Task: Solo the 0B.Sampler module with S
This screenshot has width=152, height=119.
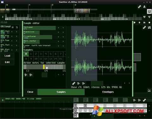Action: click(17, 27)
